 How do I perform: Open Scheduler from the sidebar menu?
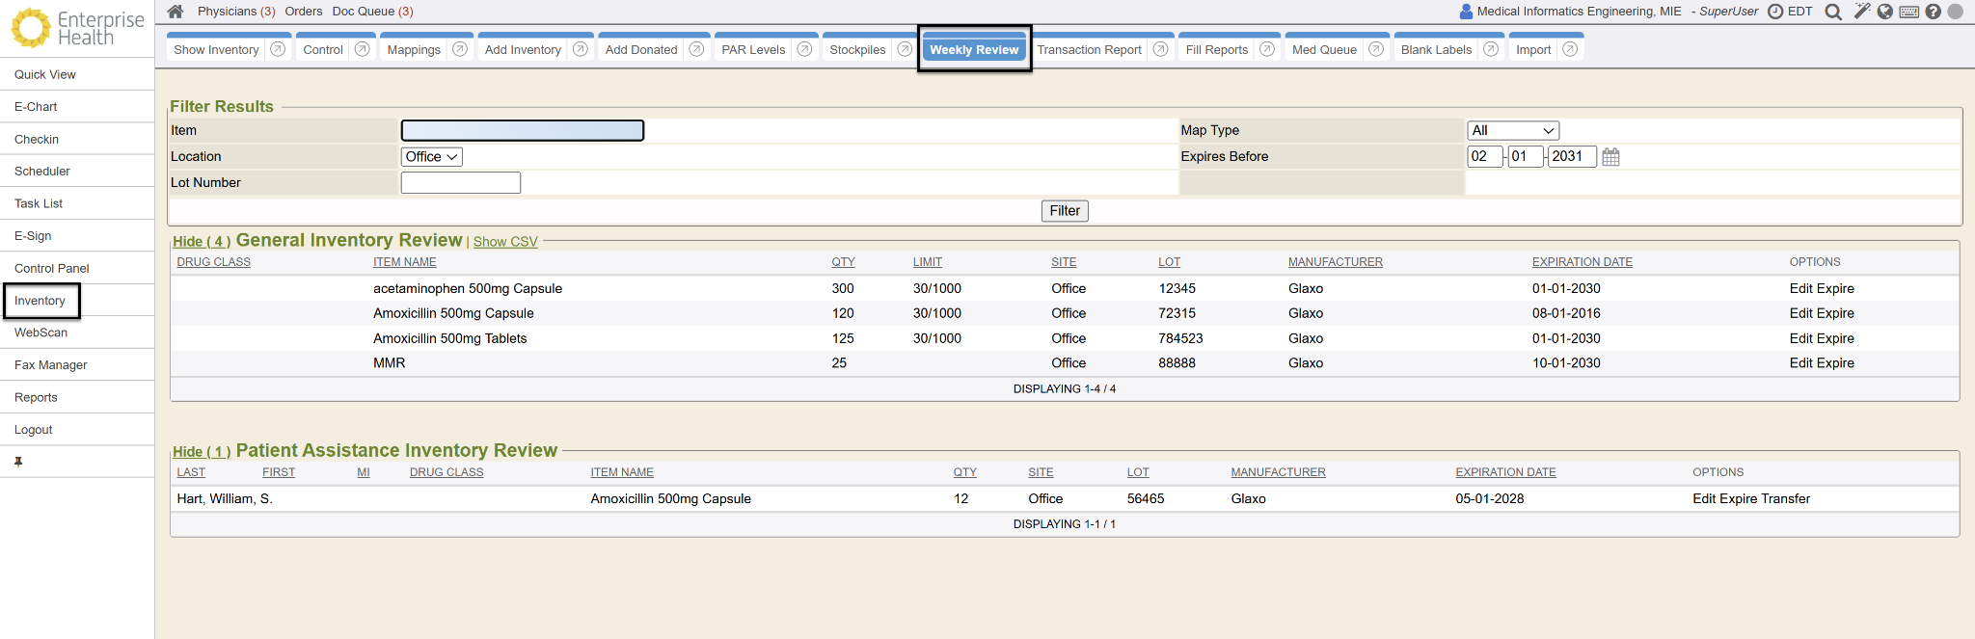click(42, 172)
